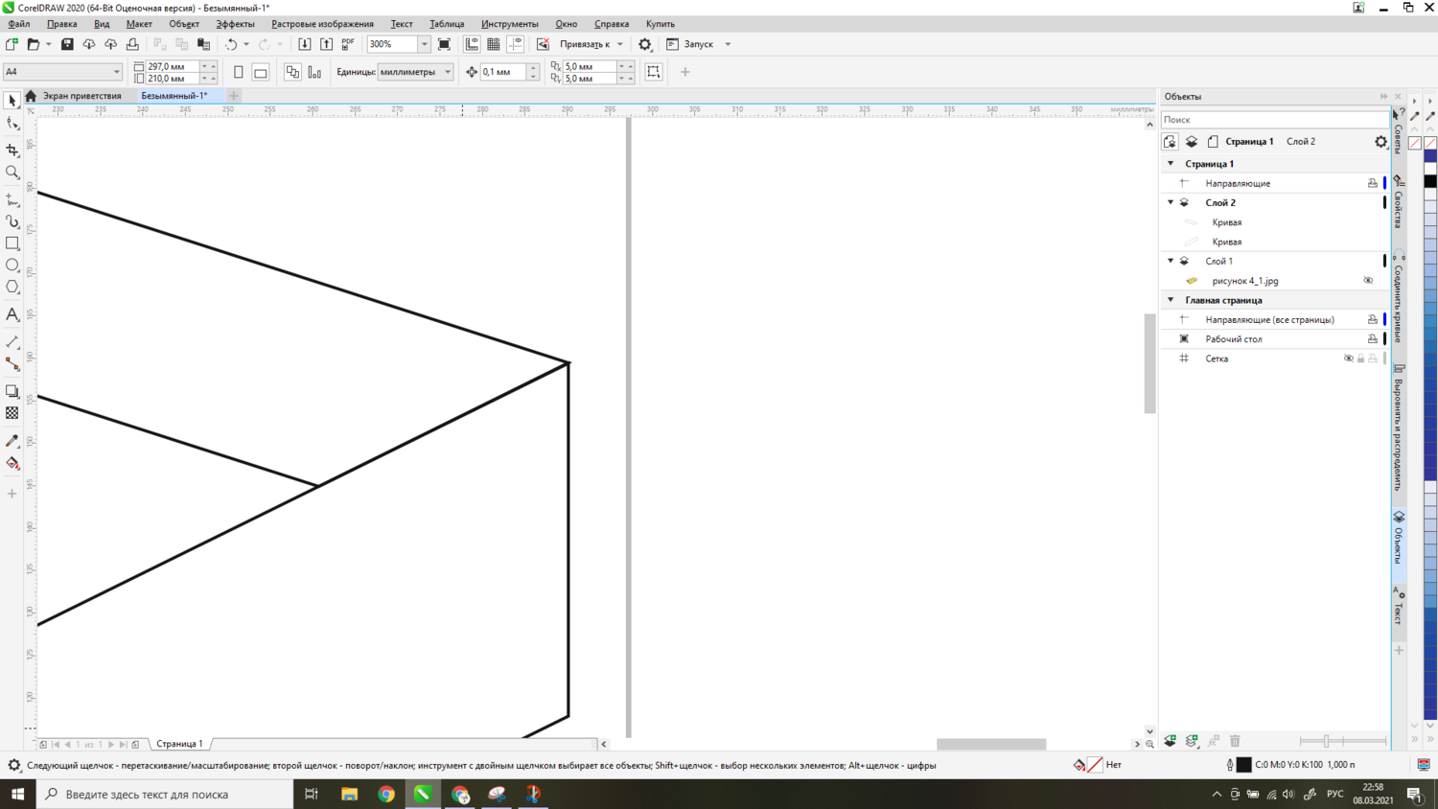1438x809 pixels.
Task: Select the Crop tool
Action: (12, 150)
